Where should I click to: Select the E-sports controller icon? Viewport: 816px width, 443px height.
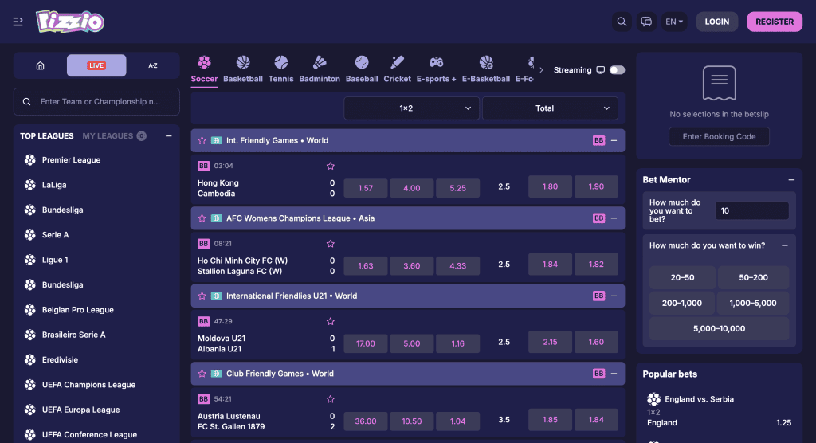pos(436,62)
